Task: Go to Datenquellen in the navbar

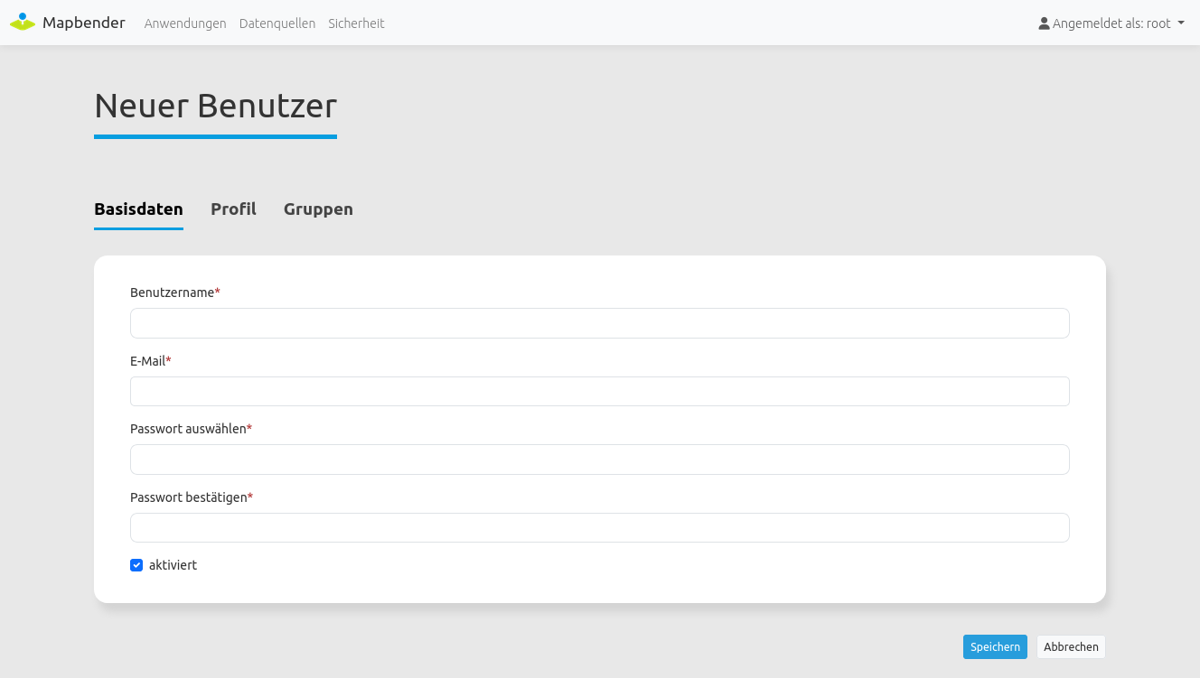Action: pyautogui.click(x=277, y=23)
